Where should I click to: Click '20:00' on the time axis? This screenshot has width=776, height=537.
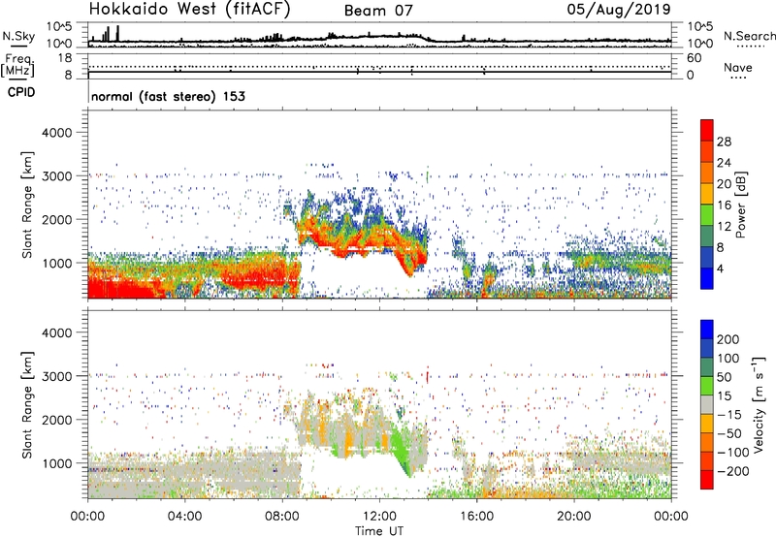[574, 517]
